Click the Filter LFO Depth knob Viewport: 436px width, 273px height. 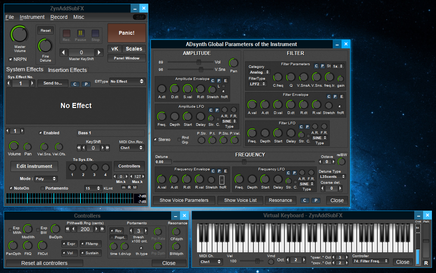[265, 133]
